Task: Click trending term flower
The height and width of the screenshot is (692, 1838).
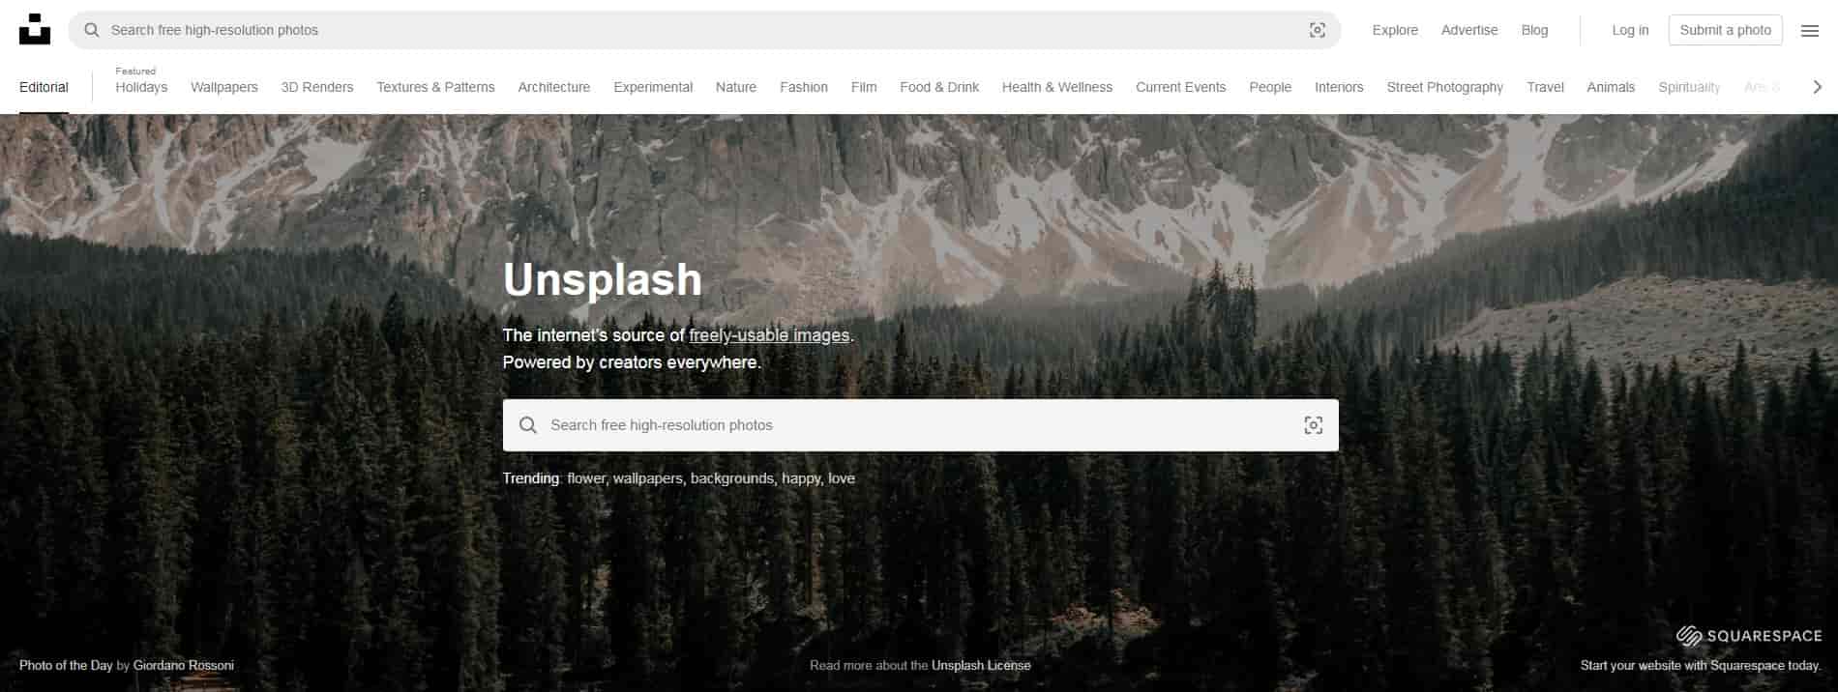Action: pyautogui.click(x=585, y=478)
